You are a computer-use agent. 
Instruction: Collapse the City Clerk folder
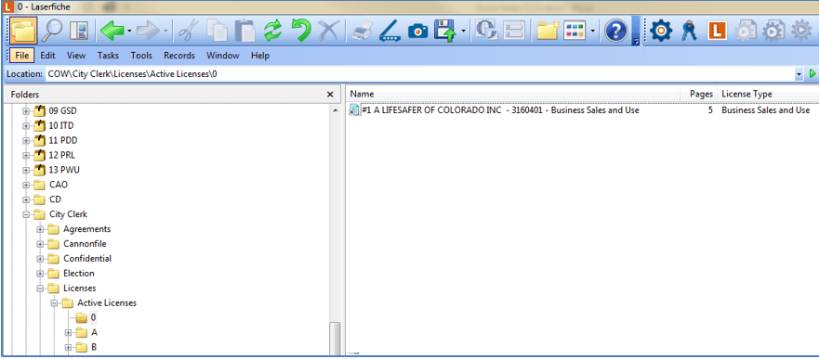pos(26,214)
